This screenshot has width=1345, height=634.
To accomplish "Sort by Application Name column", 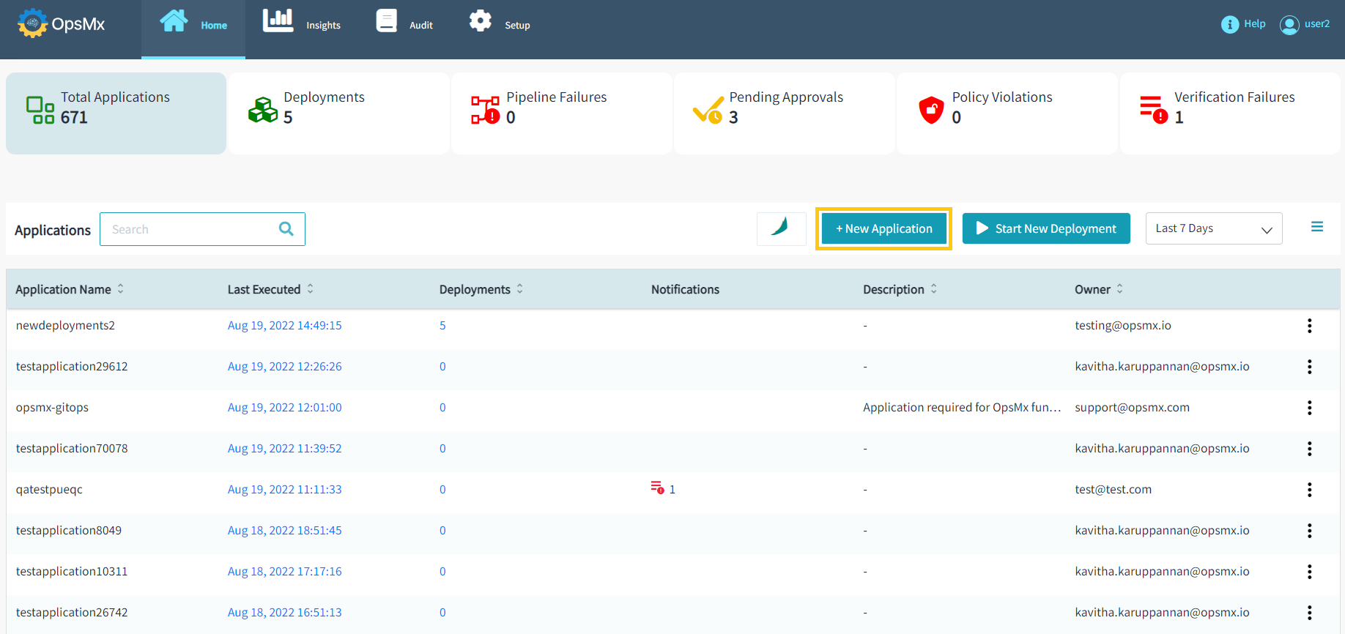I will click(x=121, y=289).
